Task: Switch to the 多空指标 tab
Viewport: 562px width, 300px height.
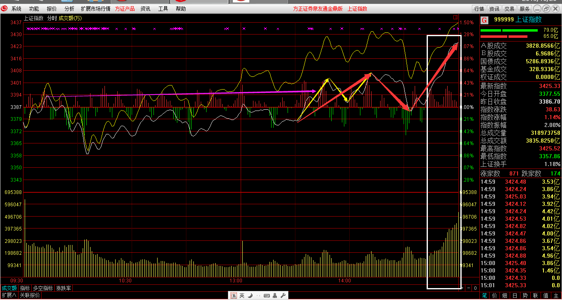Action: pos(43,288)
